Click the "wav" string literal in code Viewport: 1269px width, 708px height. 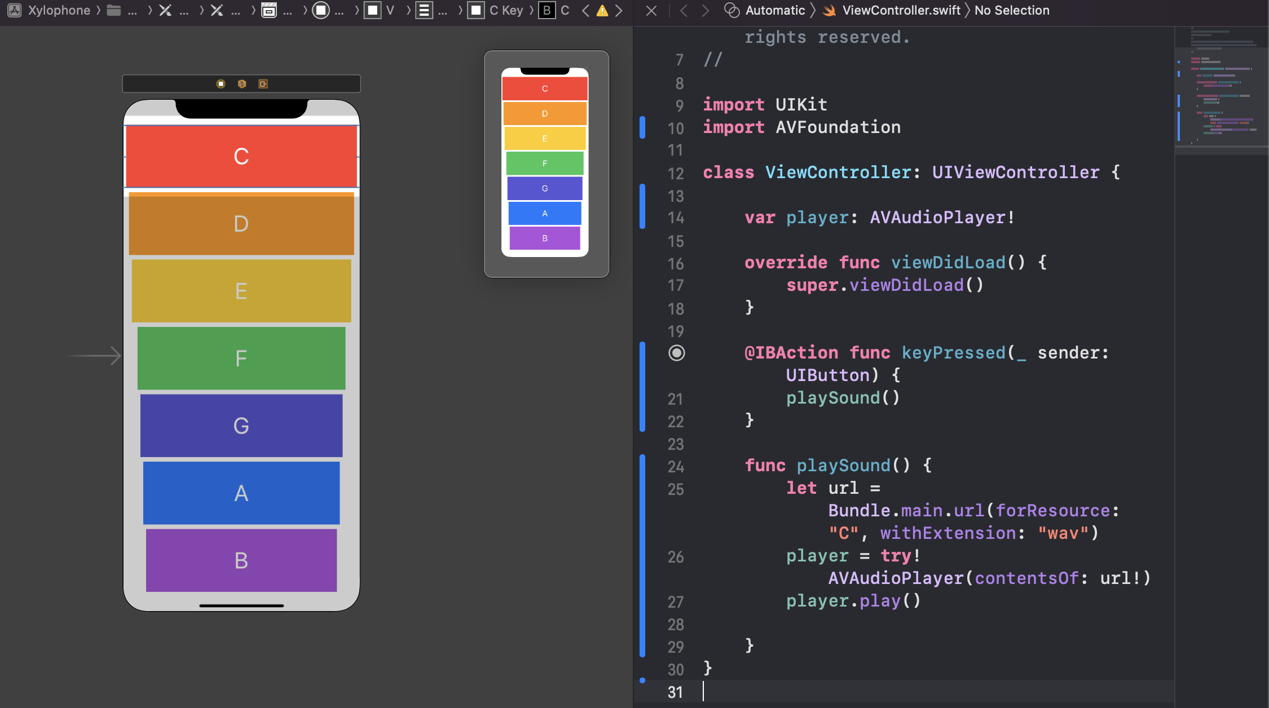[1063, 533]
